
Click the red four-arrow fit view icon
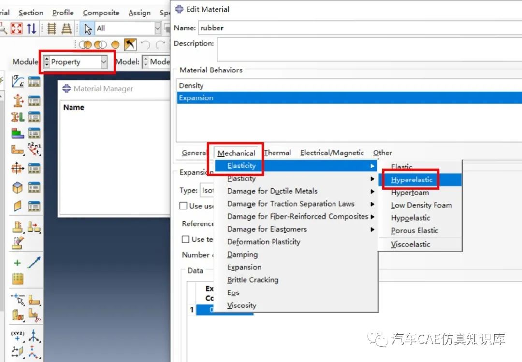(16, 28)
